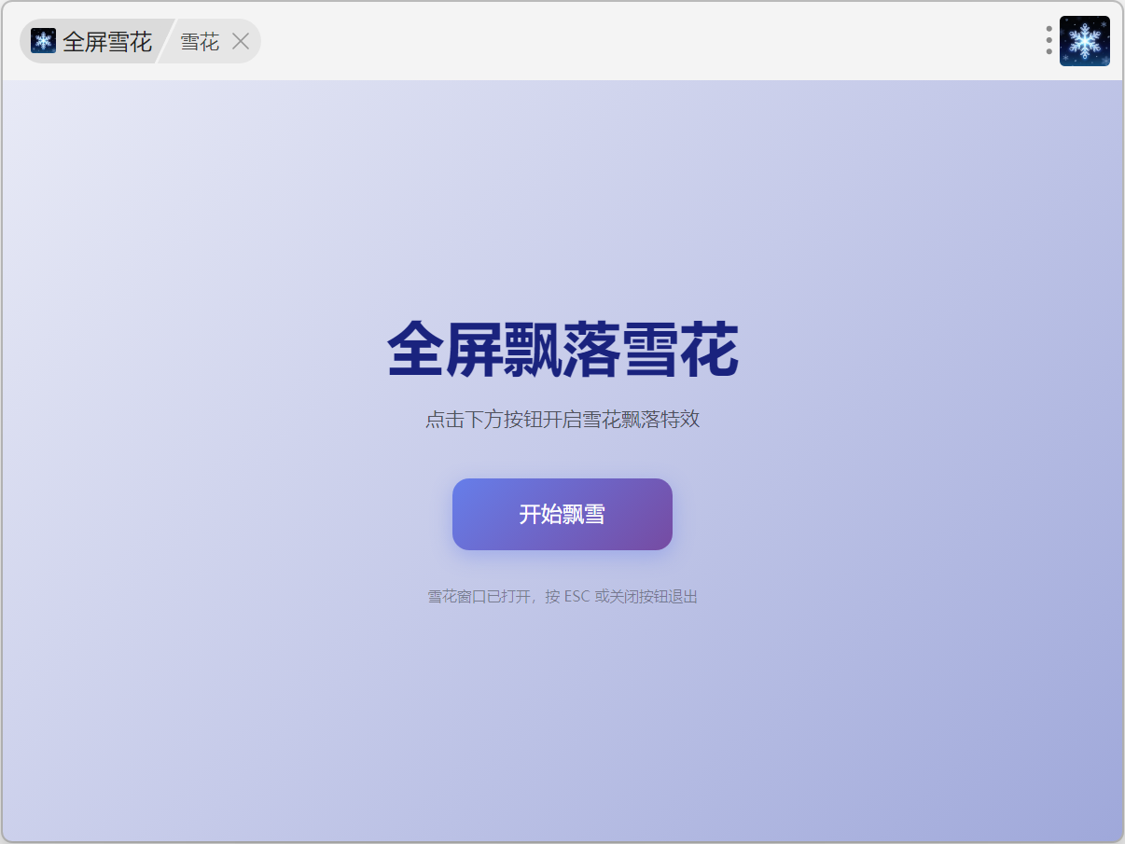Click the subtitle 点击下方按钮开启雪花飘落特效
The width and height of the screenshot is (1125, 844).
pyautogui.click(x=562, y=420)
